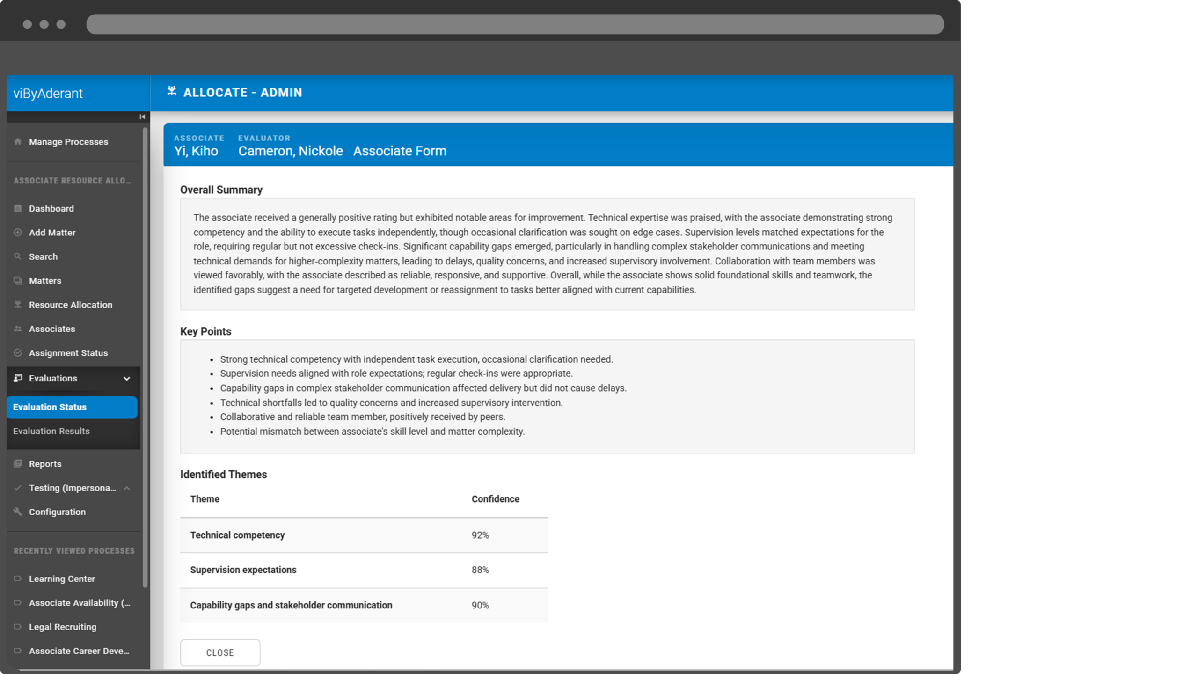This screenshot has width=1198, height=674.
Task: Open Evaluation Results submenu item
Action: [51, 431]
